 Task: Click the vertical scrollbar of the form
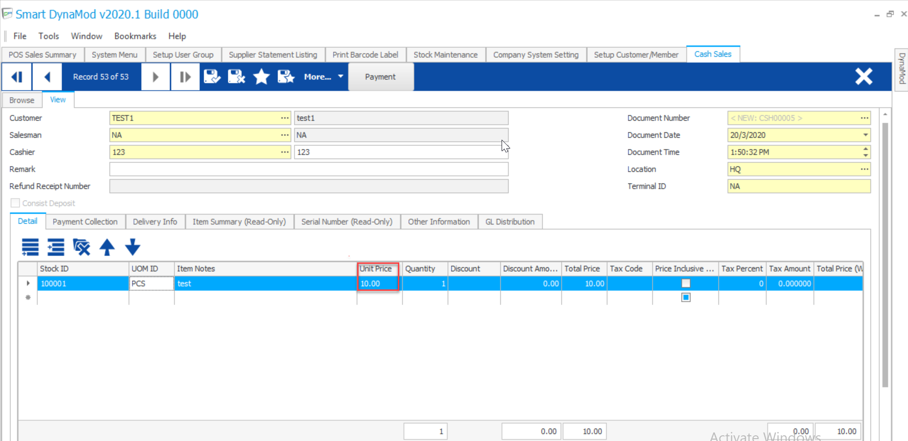885,255
